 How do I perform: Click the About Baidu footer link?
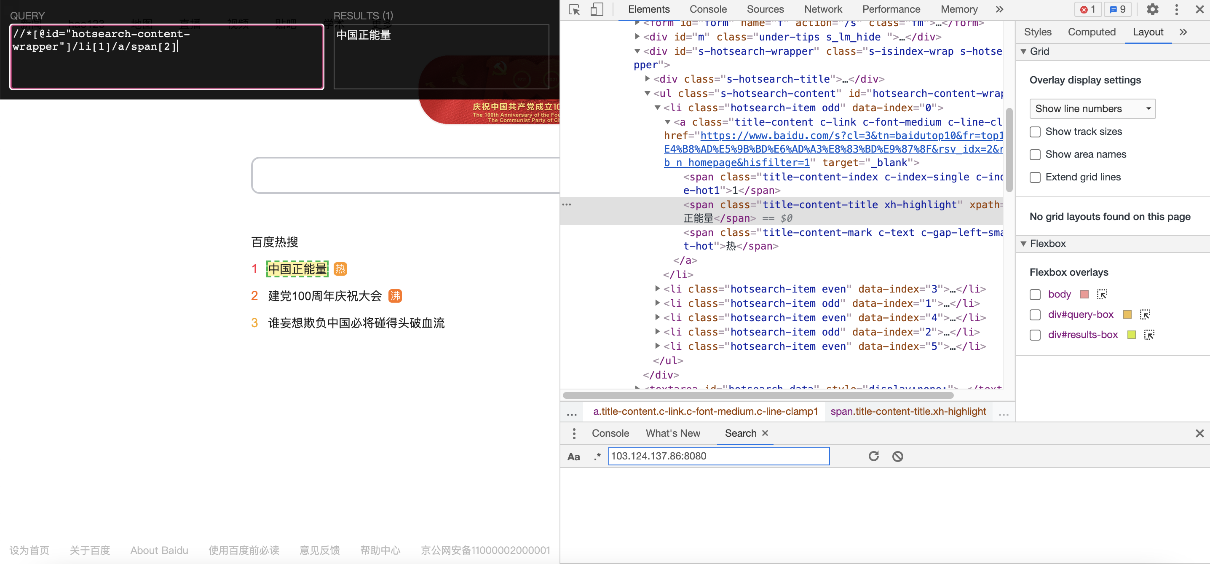pyautogui.click(x=159, y=551)
